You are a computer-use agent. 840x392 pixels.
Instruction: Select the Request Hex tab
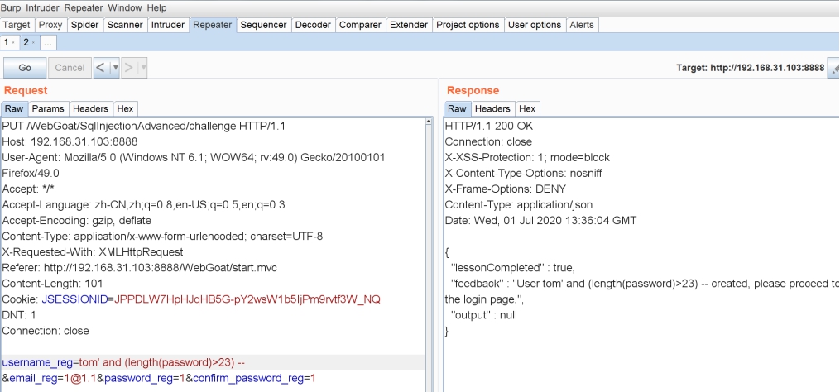(x=125, y=108)
